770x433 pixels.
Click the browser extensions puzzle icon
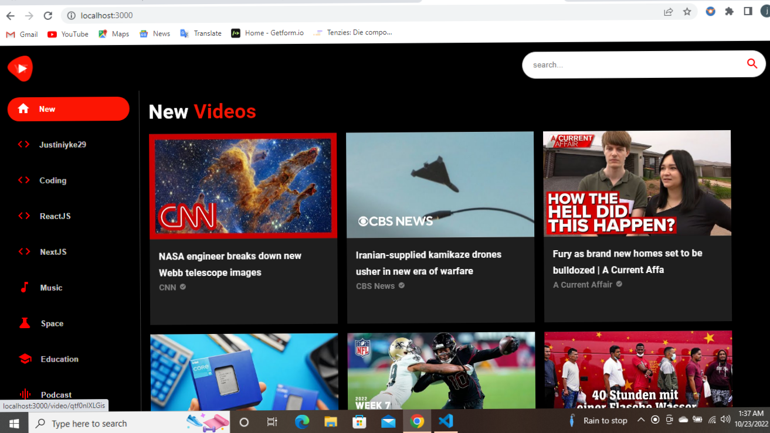pyautogui.click(x=729, y=11)
